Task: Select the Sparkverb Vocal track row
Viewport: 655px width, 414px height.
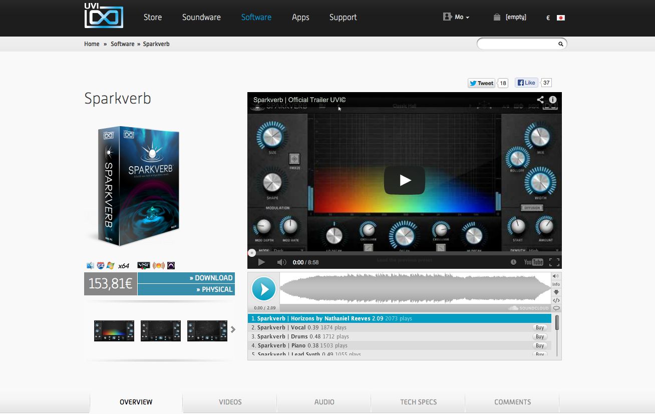Action: coord(400,327)
